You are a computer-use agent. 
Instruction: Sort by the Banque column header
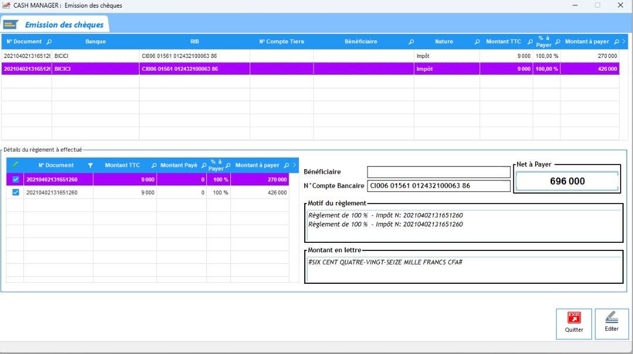(x=96, y=42)
